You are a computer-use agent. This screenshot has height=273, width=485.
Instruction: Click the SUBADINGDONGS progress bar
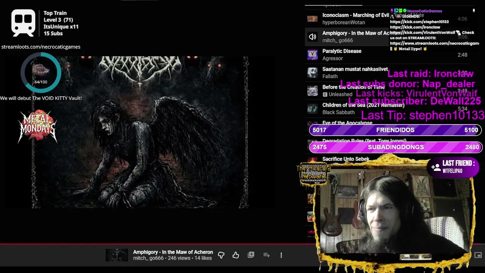(x=395, y=147)
